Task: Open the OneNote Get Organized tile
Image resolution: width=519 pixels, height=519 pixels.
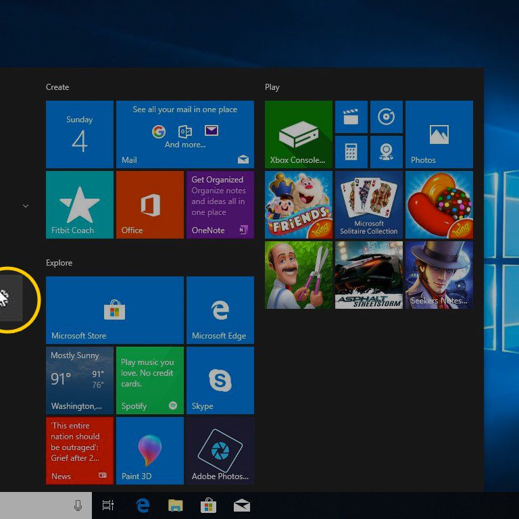Action: pyautogui.click(x=220, y=205)
